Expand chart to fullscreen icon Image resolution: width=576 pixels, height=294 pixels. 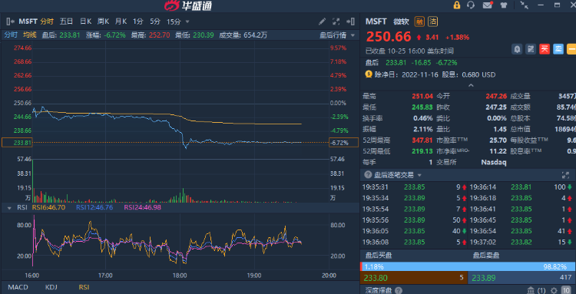[x=336, y=21]
